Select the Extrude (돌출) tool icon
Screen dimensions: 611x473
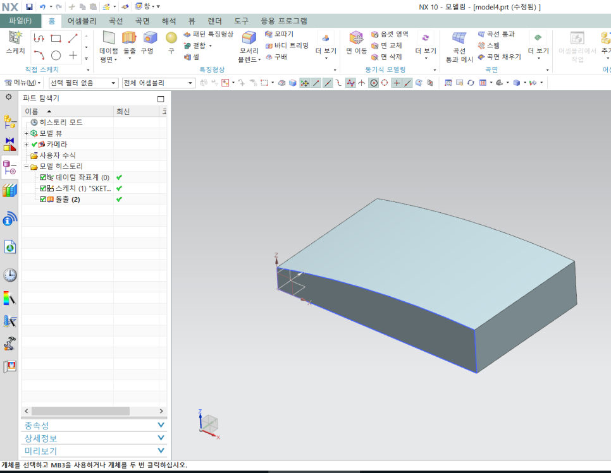130,38
